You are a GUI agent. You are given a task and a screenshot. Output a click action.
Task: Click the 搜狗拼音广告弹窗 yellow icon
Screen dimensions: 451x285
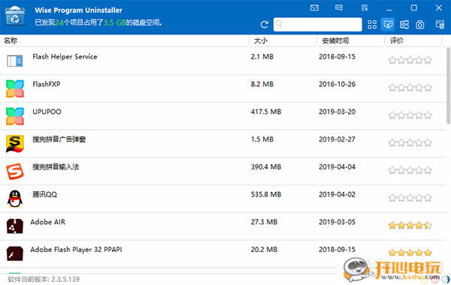pyautogui.click(x=15, y=144)
